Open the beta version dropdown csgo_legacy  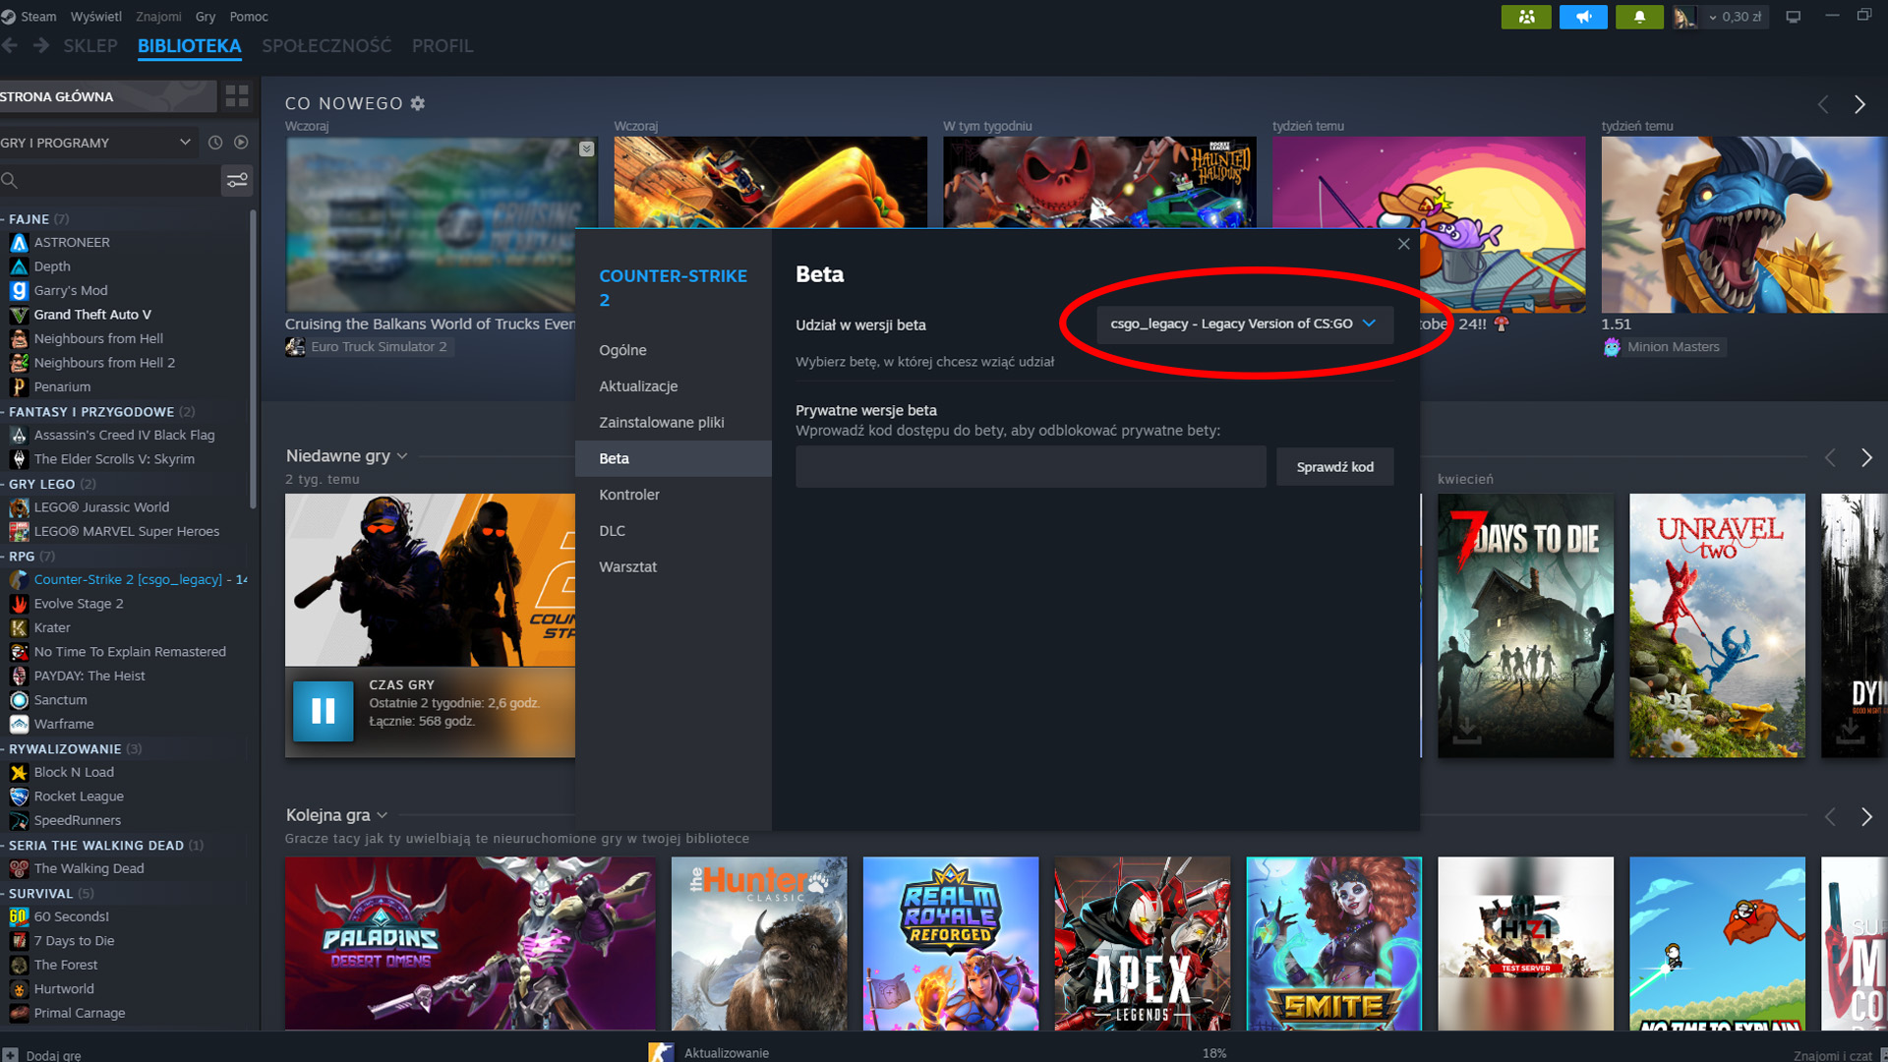point(1244,324)
